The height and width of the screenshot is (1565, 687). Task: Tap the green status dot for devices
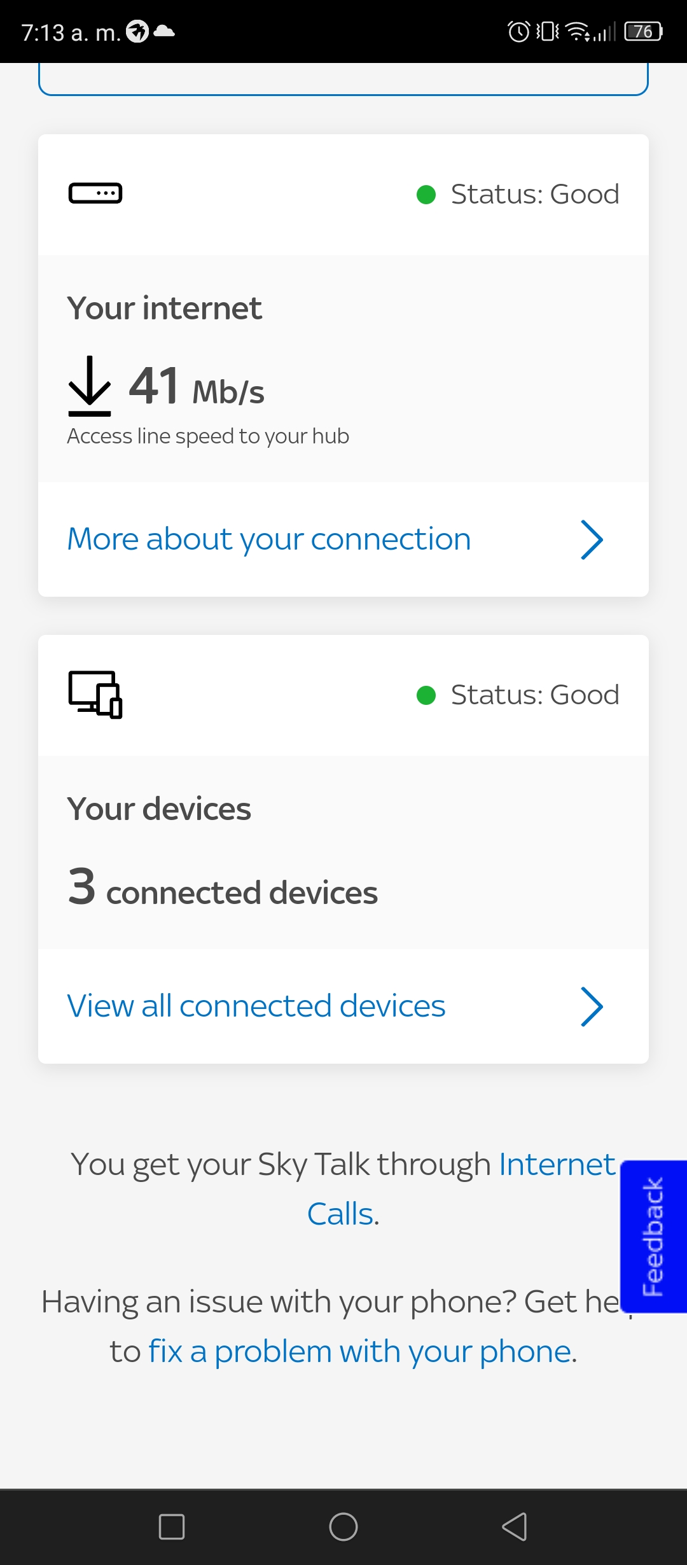426,695
